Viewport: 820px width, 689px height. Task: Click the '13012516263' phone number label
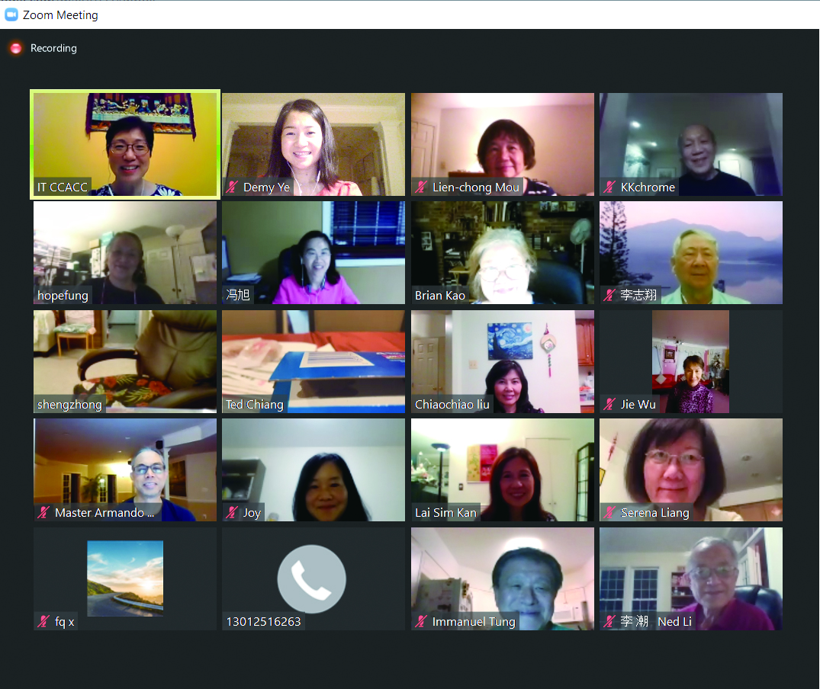(264, 622)
